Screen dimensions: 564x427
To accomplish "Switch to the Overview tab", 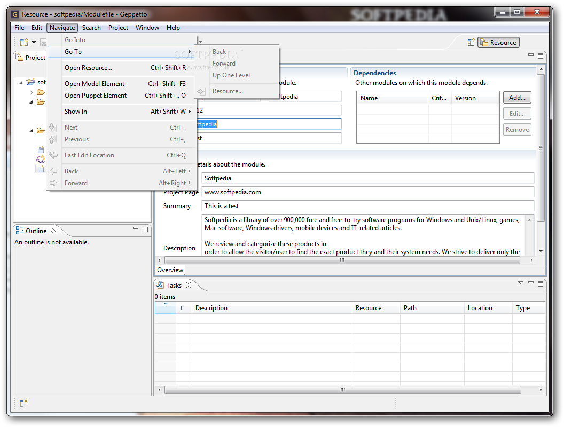I will [x=170, y=270].
